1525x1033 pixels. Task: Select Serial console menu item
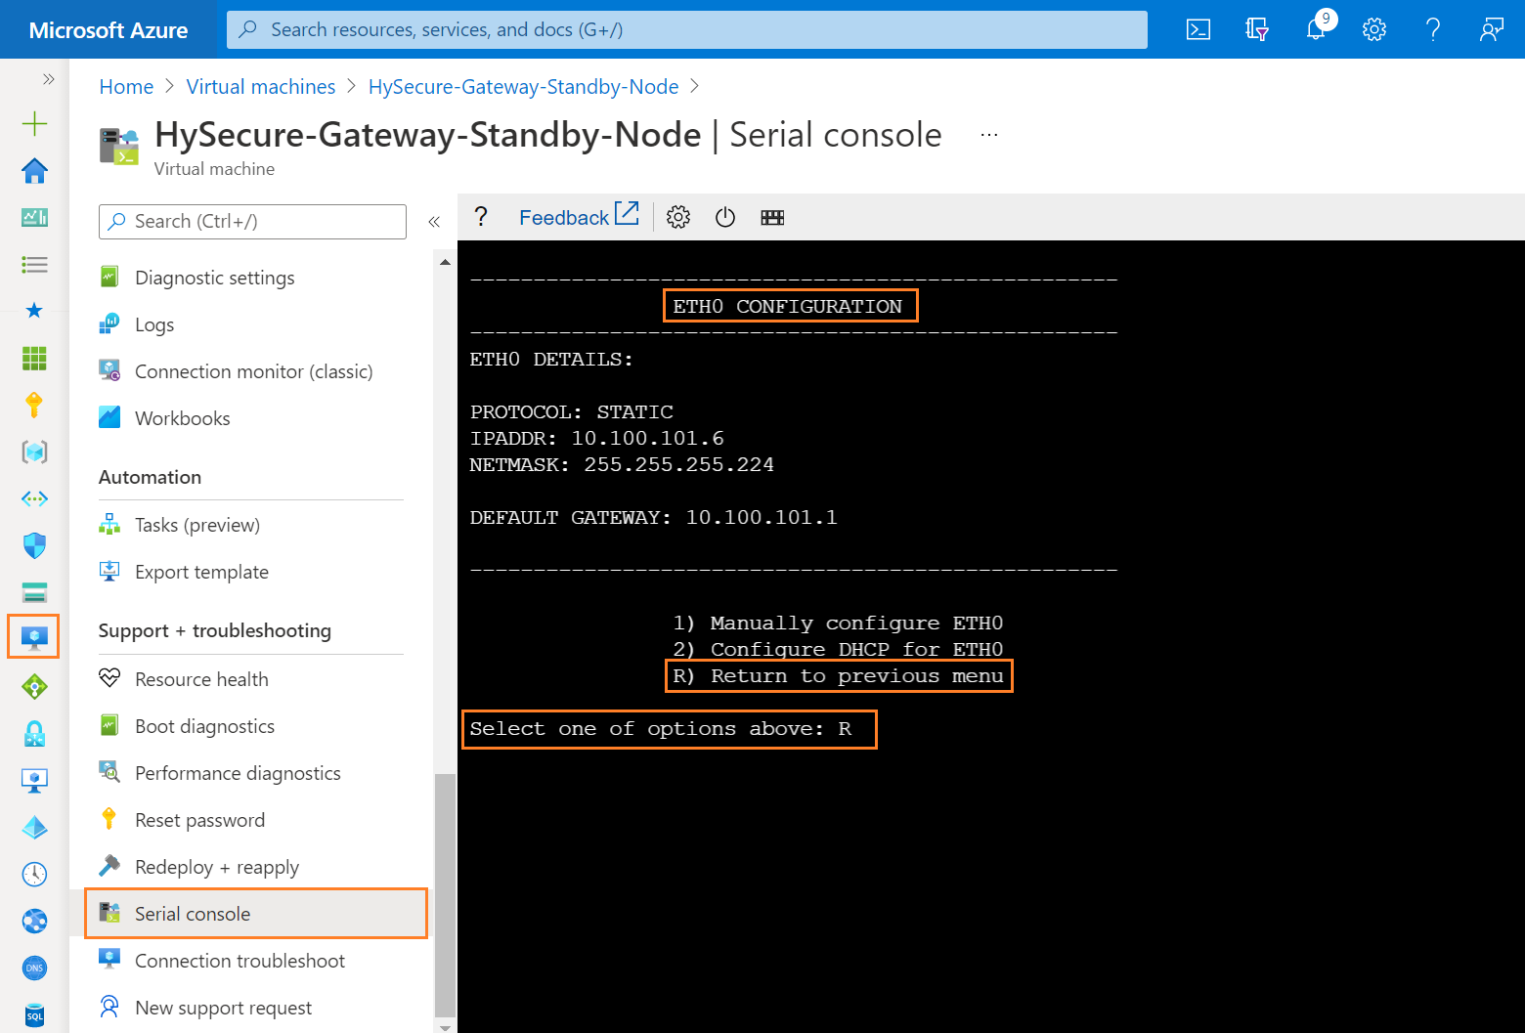[x=256, y=914]
